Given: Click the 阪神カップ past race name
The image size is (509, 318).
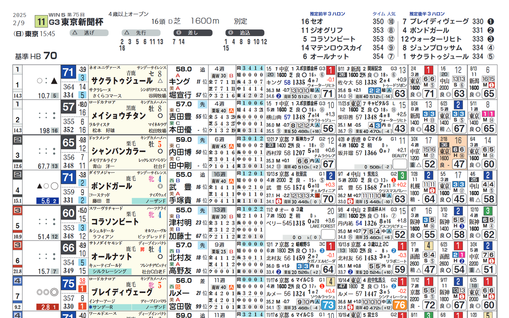Looking at the screenshot, I should (305, 139).
